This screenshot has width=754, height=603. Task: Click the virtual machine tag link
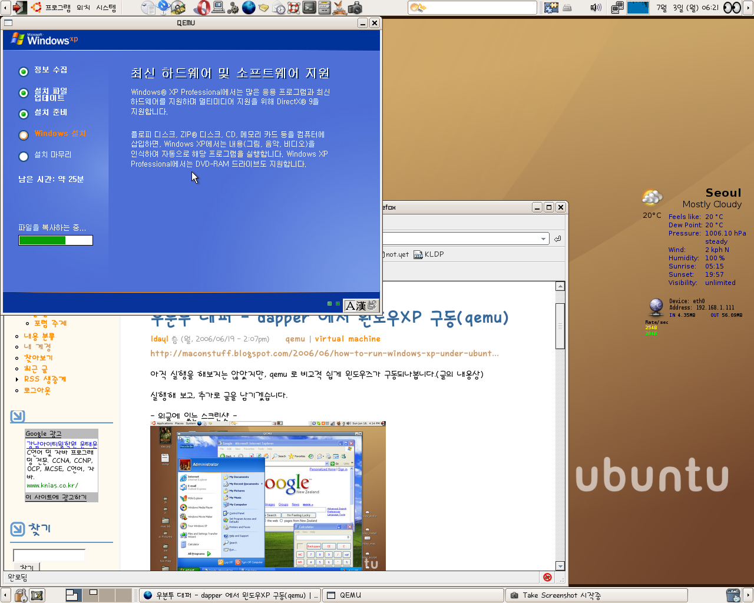pyautogui.click(x=348, y=339)
